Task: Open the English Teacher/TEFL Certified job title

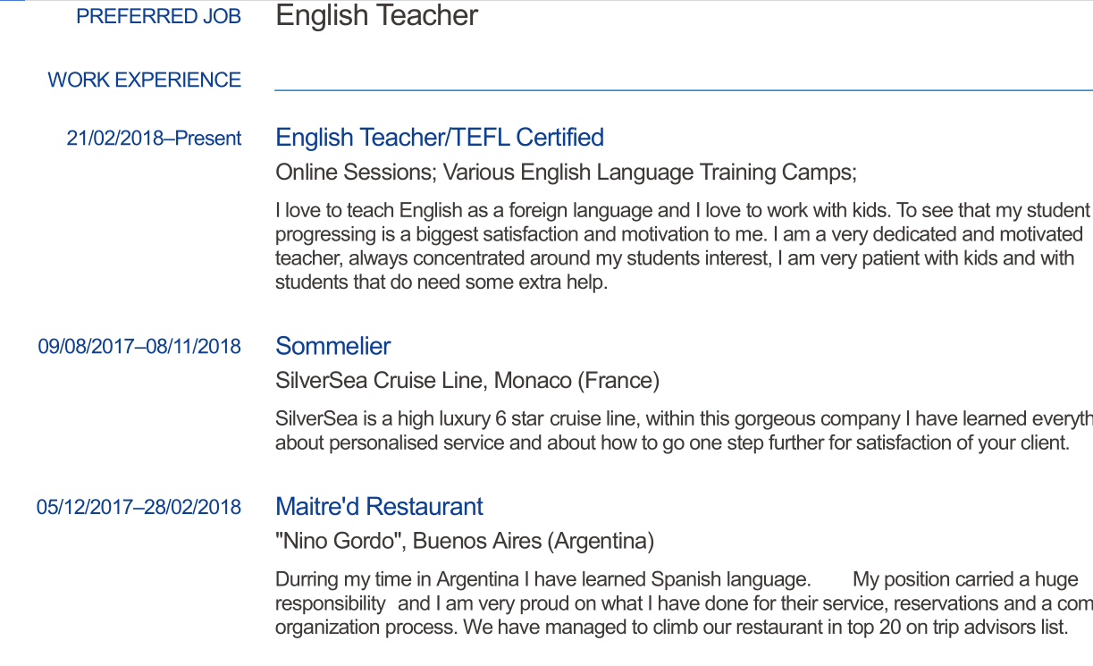Action: point(440,138)
